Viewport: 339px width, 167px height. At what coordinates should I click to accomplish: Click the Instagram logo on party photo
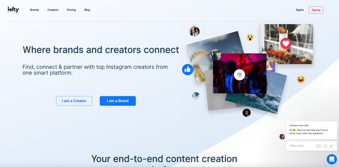(x=239, y=75)
